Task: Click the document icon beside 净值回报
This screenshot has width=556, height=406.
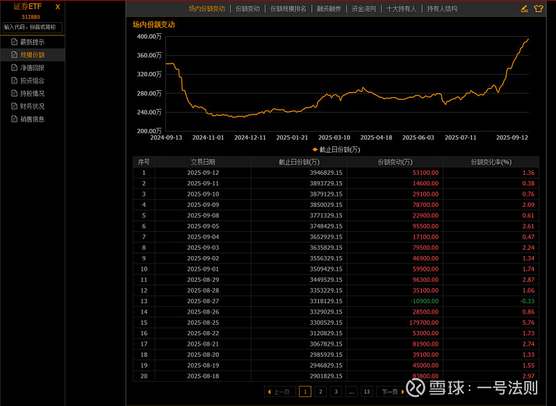Action: tap(14, 67)
